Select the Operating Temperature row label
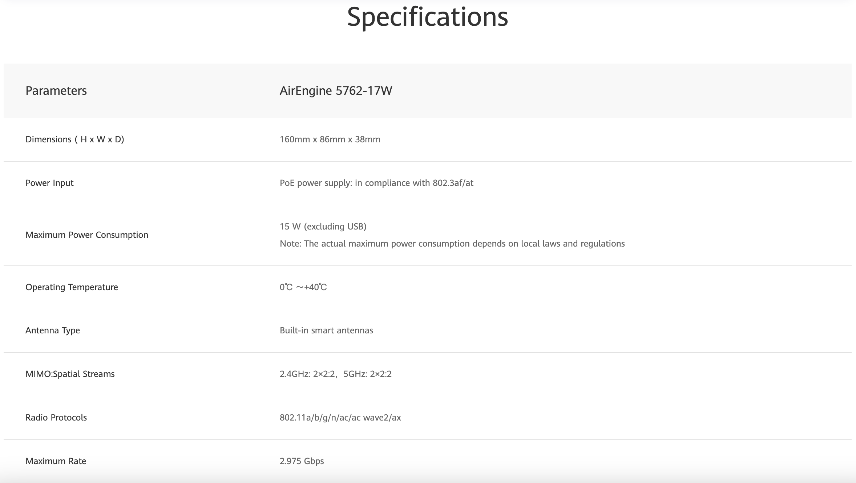 point(72,287)
